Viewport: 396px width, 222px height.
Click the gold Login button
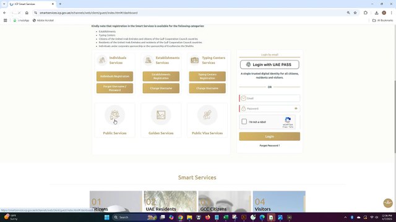pyautogui.click(x=270, y=136)
